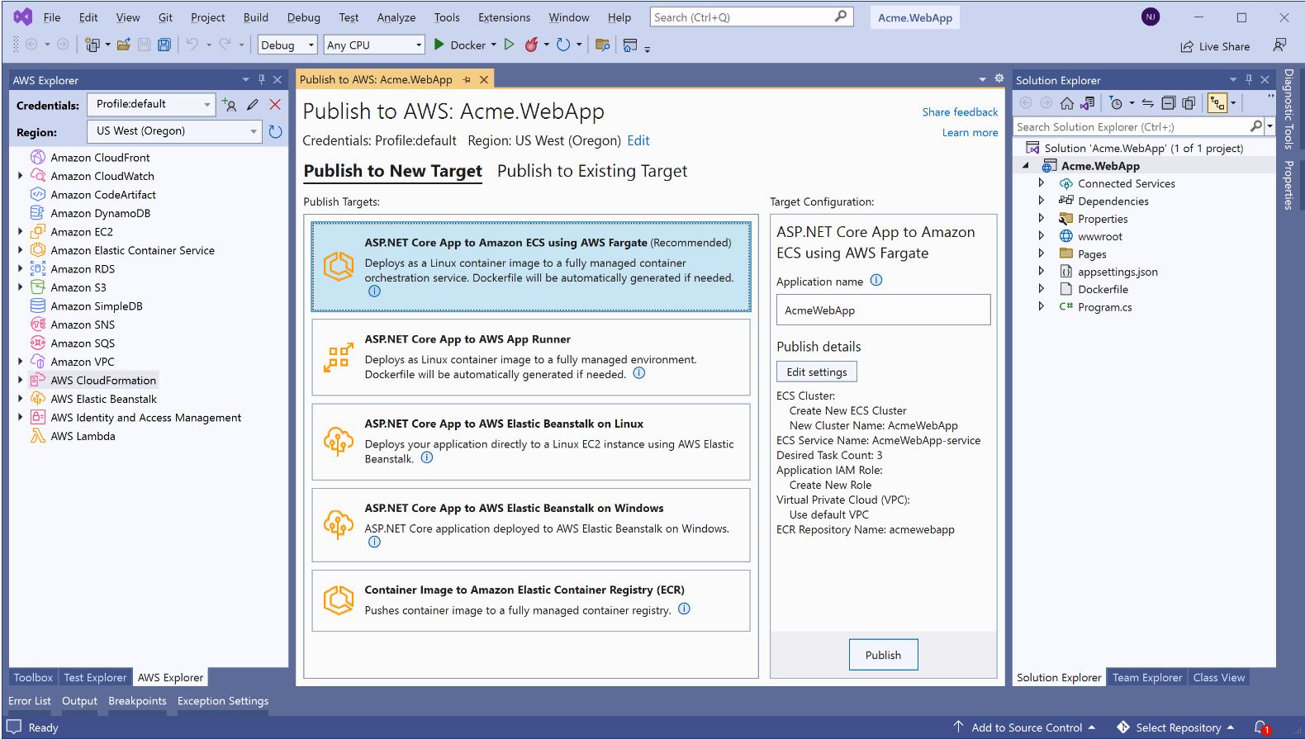Screen dimensions: 1305x739
Task: Open the Build menu
Action: tap(255, 17)
